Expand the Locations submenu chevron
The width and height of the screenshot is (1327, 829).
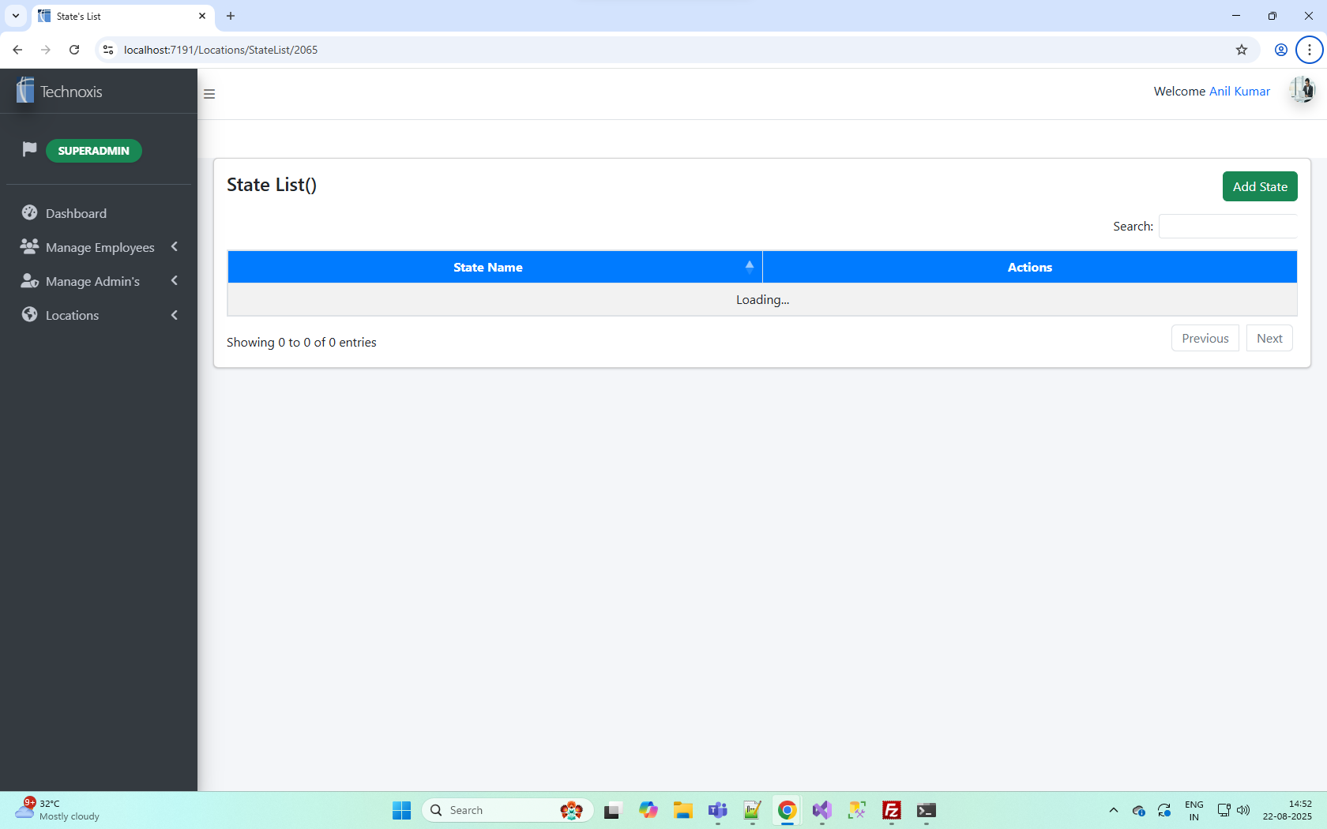[175, 315]
